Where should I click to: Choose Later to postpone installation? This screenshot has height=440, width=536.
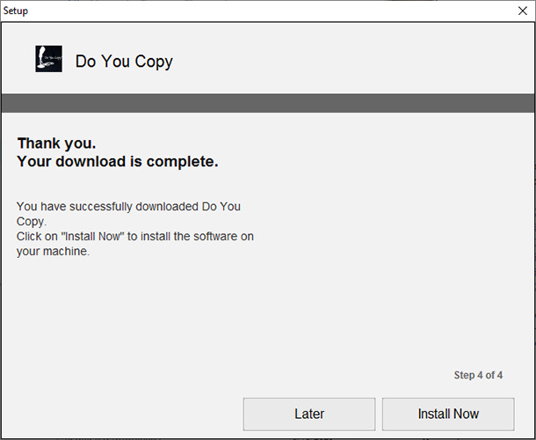tap(309, 414)
